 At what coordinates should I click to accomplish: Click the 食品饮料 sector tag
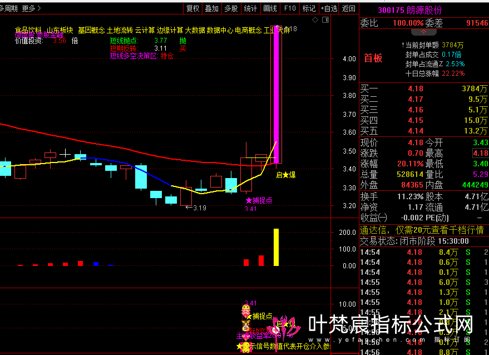tap(28, 30)
